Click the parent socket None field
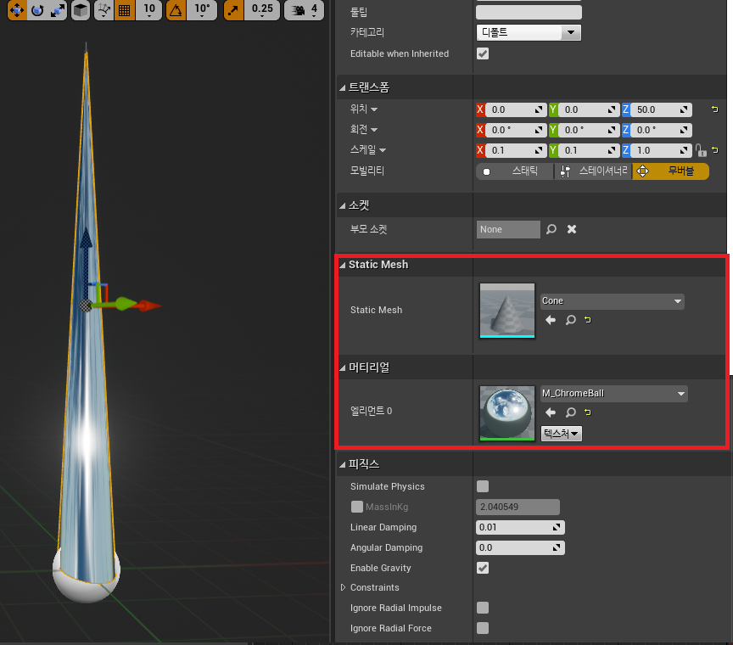This screenshot has width=733, height=645. [508, 230]
